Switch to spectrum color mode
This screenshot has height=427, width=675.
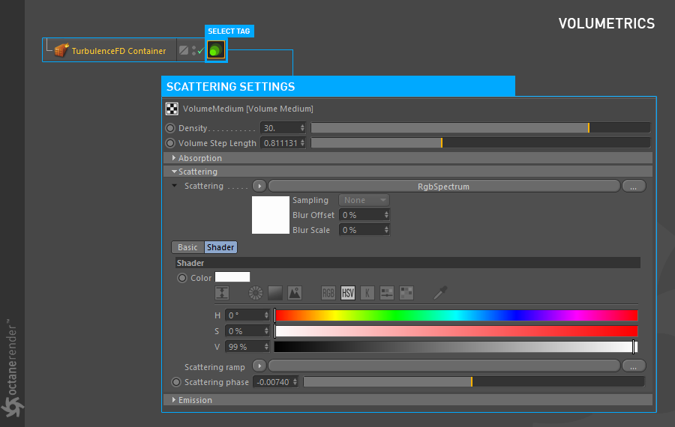(275, 293)
